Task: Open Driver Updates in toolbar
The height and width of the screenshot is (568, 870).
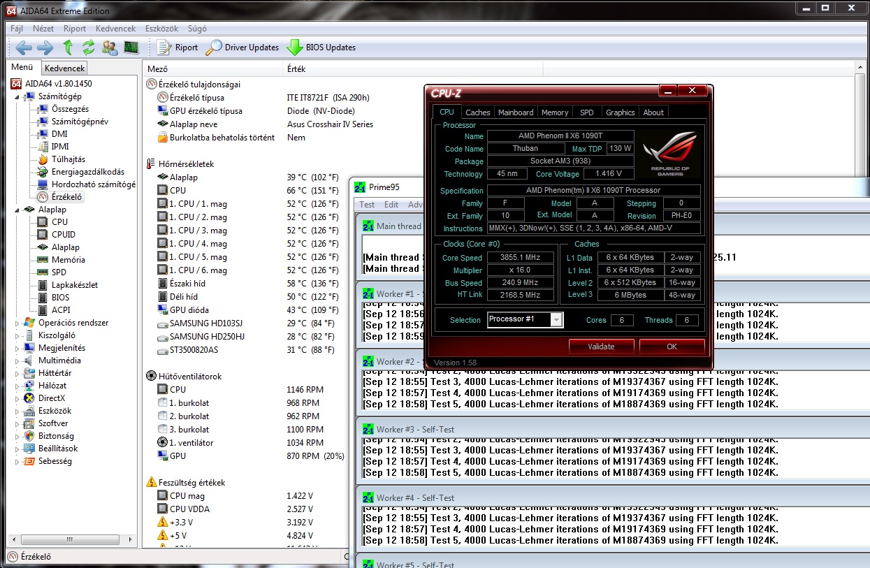Action: [x=242, y=48]
